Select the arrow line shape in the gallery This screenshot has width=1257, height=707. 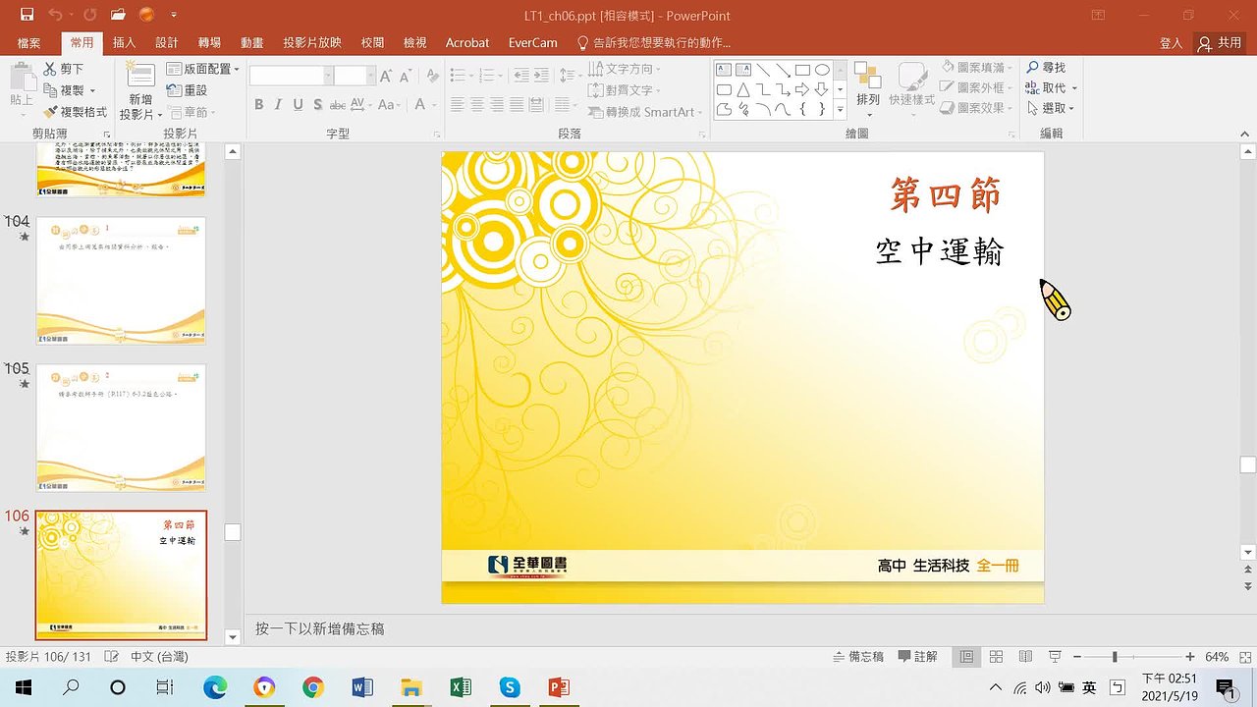tap(783, 70)
